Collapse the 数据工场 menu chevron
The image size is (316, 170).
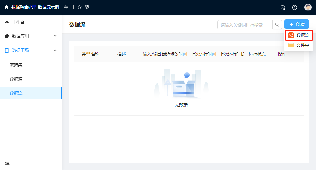[x=55, y=50]
